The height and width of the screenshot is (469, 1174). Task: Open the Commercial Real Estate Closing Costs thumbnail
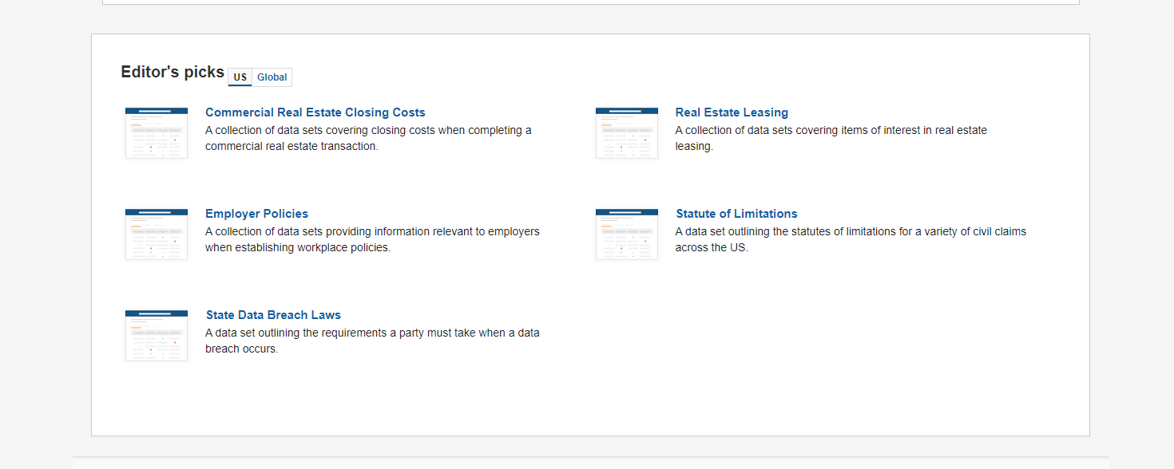(x=157, y=133)
